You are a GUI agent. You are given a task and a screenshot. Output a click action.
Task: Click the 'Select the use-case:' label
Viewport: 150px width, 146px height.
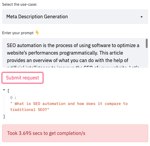click(19, 4)
